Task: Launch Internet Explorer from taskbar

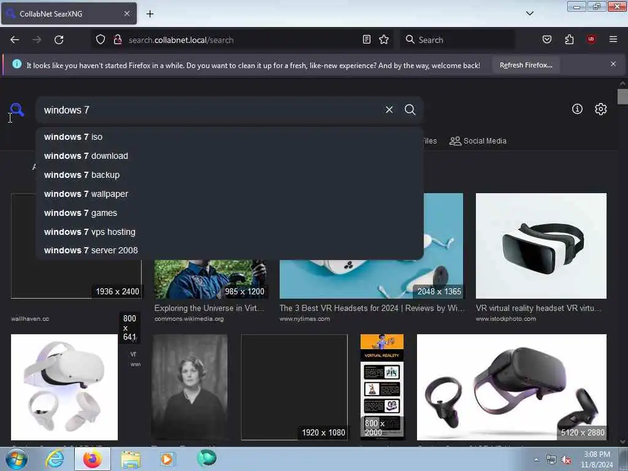Action: (x=55, y=459)
